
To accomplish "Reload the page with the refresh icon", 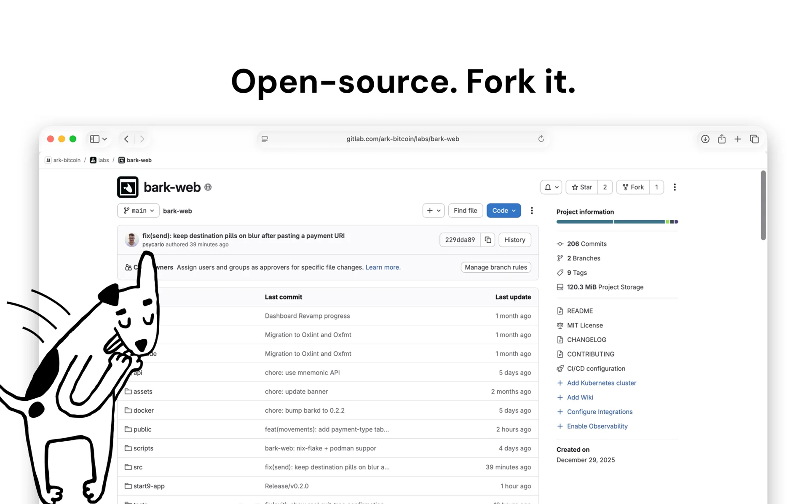I will [x=541, y=139].
